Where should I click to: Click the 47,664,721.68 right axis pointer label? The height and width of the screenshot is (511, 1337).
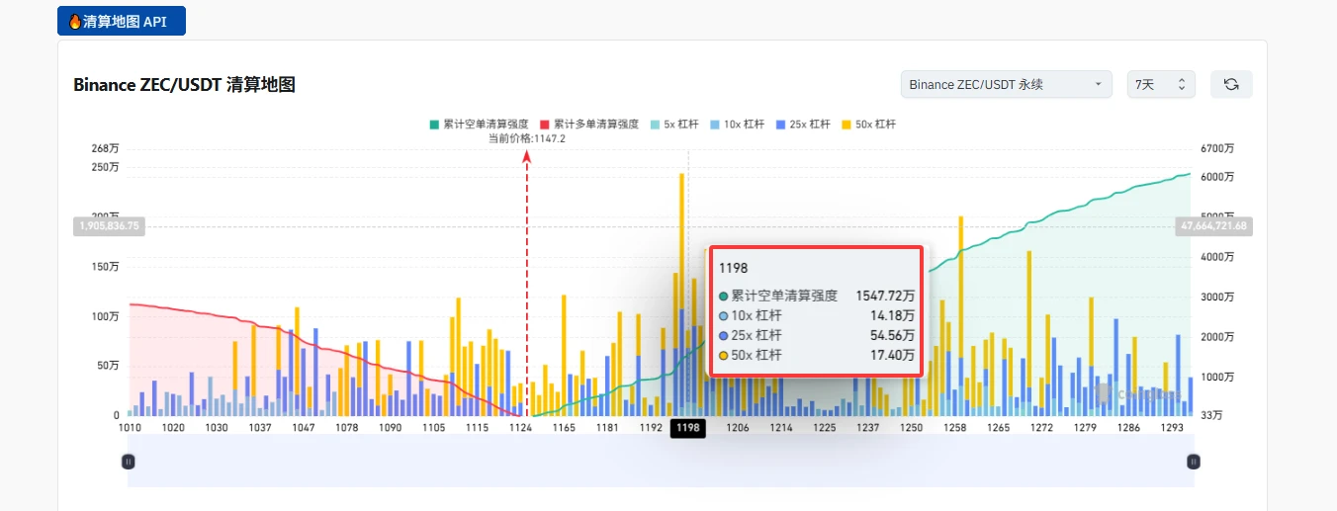(1214, 226)
